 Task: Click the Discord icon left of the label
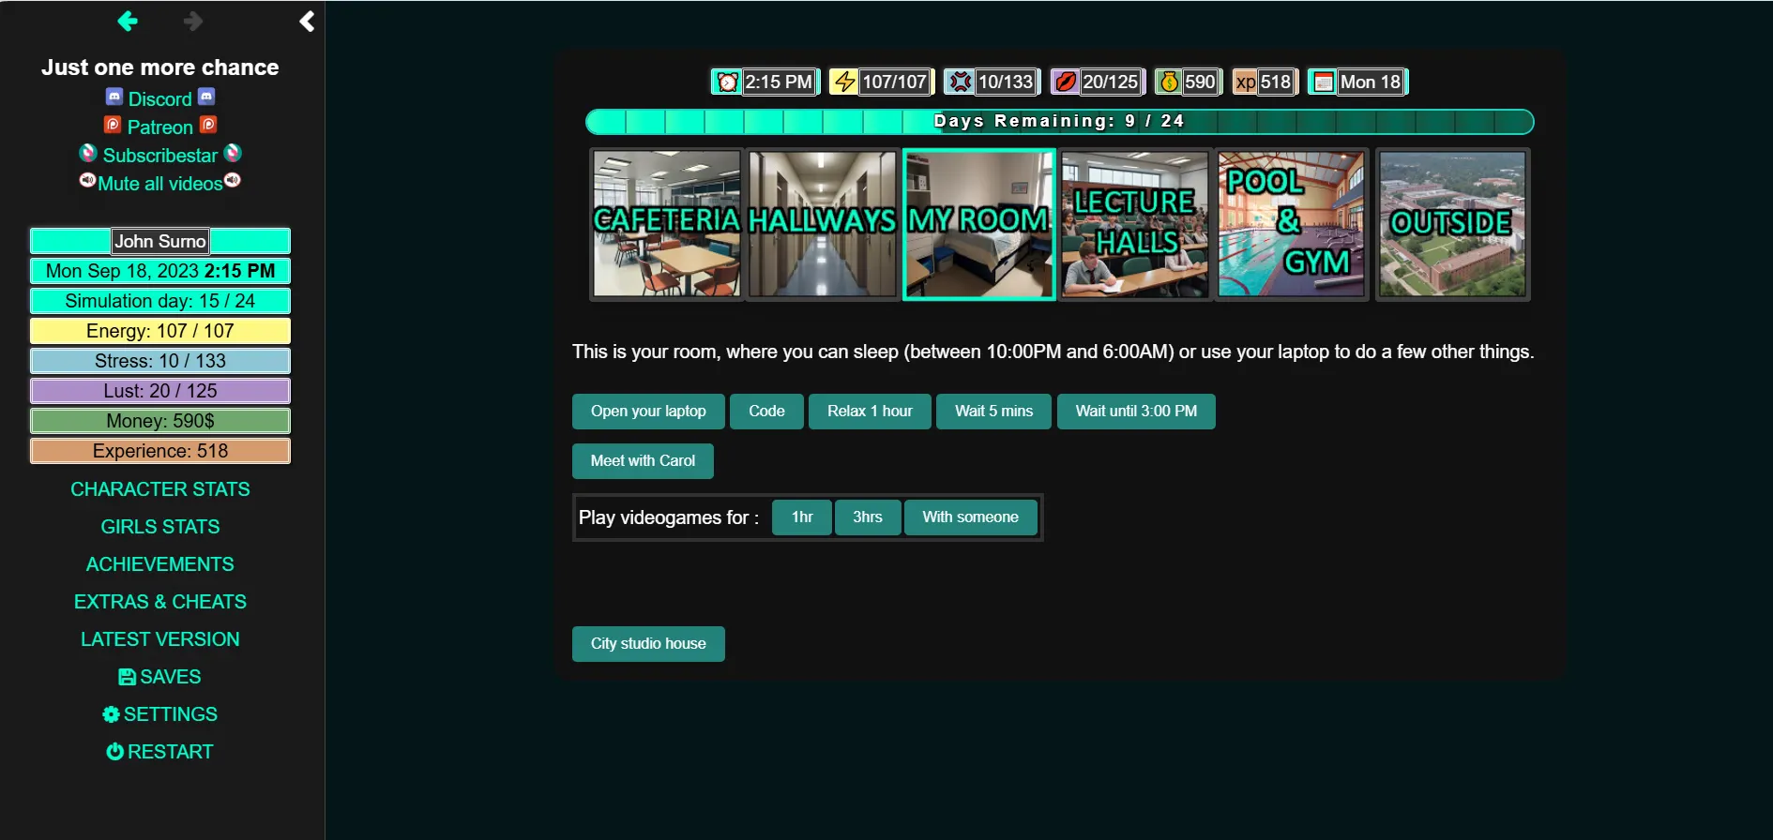[114, 97]
